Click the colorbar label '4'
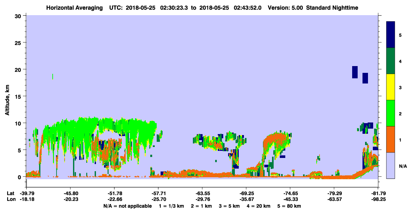 point(400,61)
